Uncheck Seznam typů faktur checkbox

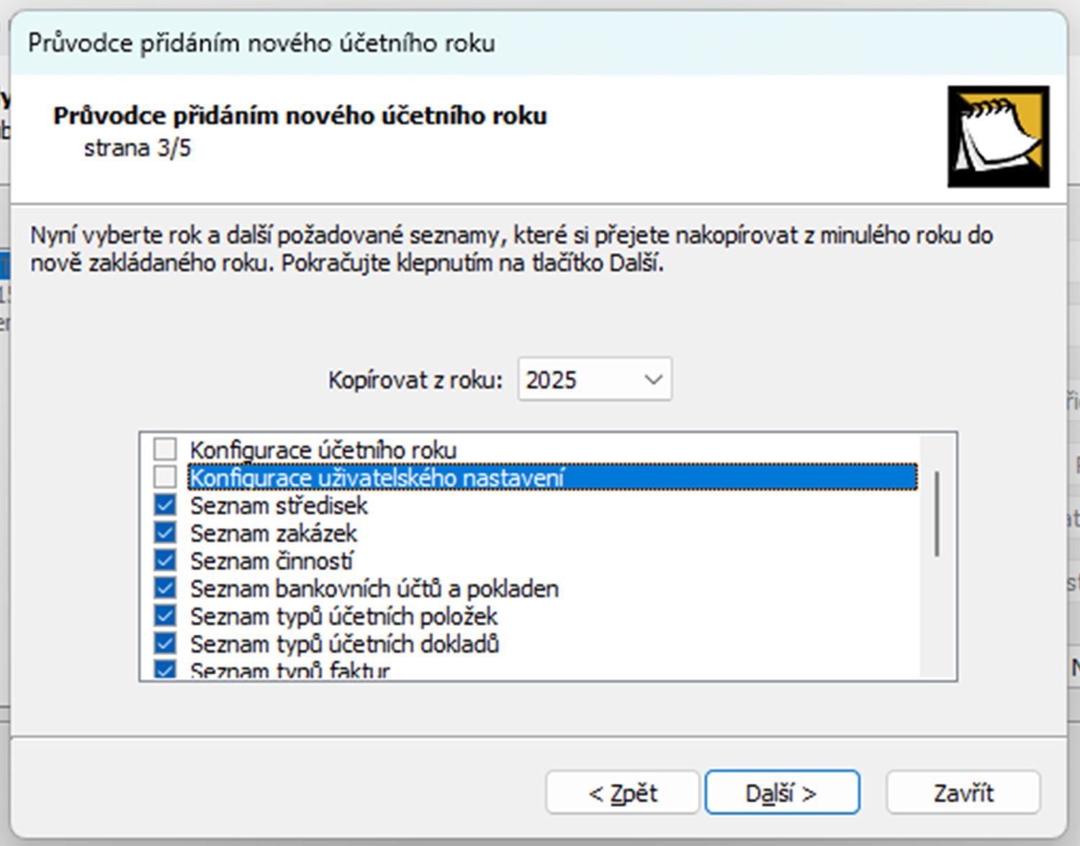click(165, 669)
